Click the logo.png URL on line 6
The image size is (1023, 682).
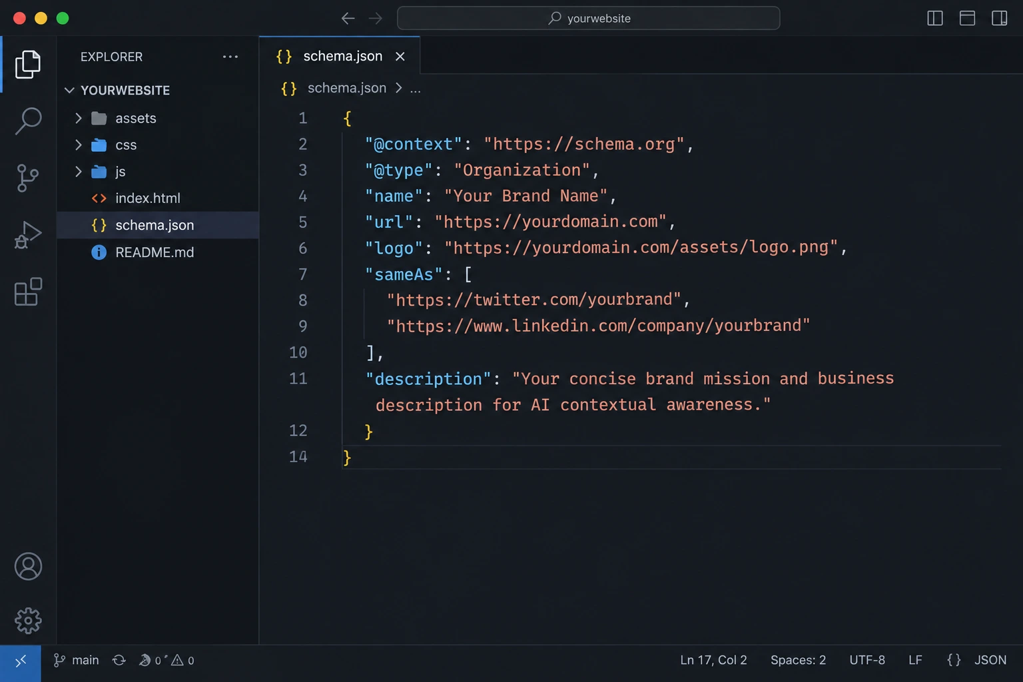click(x=641, y=248)
